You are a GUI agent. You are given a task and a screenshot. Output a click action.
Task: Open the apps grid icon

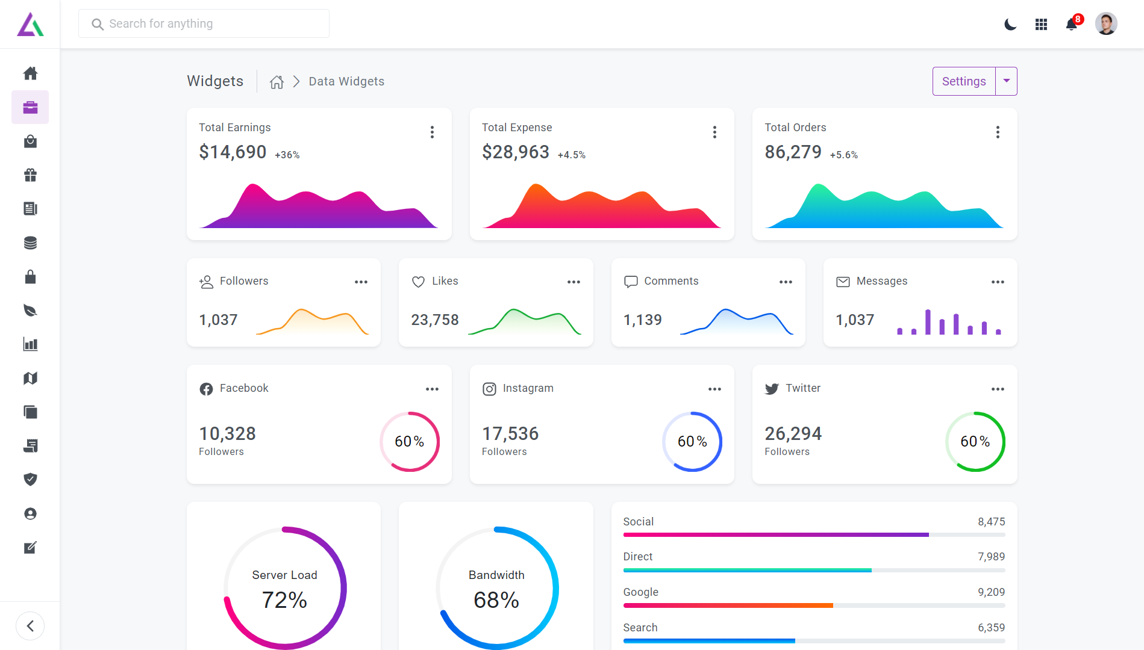1041,24
